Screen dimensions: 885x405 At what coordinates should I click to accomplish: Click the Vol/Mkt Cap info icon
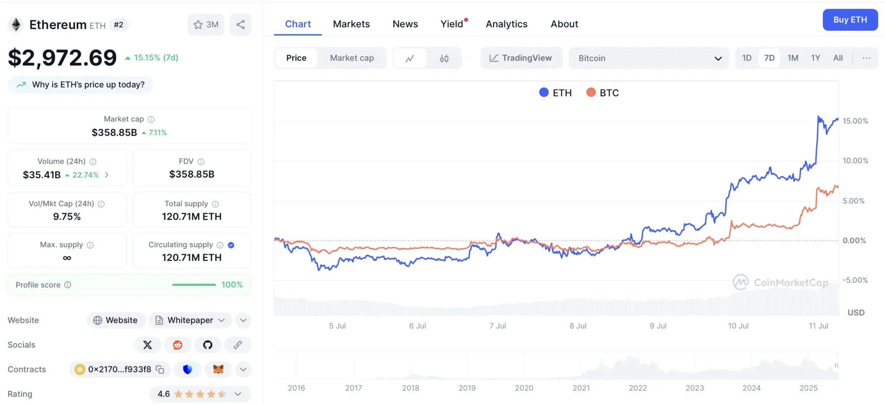click(101, 204)
